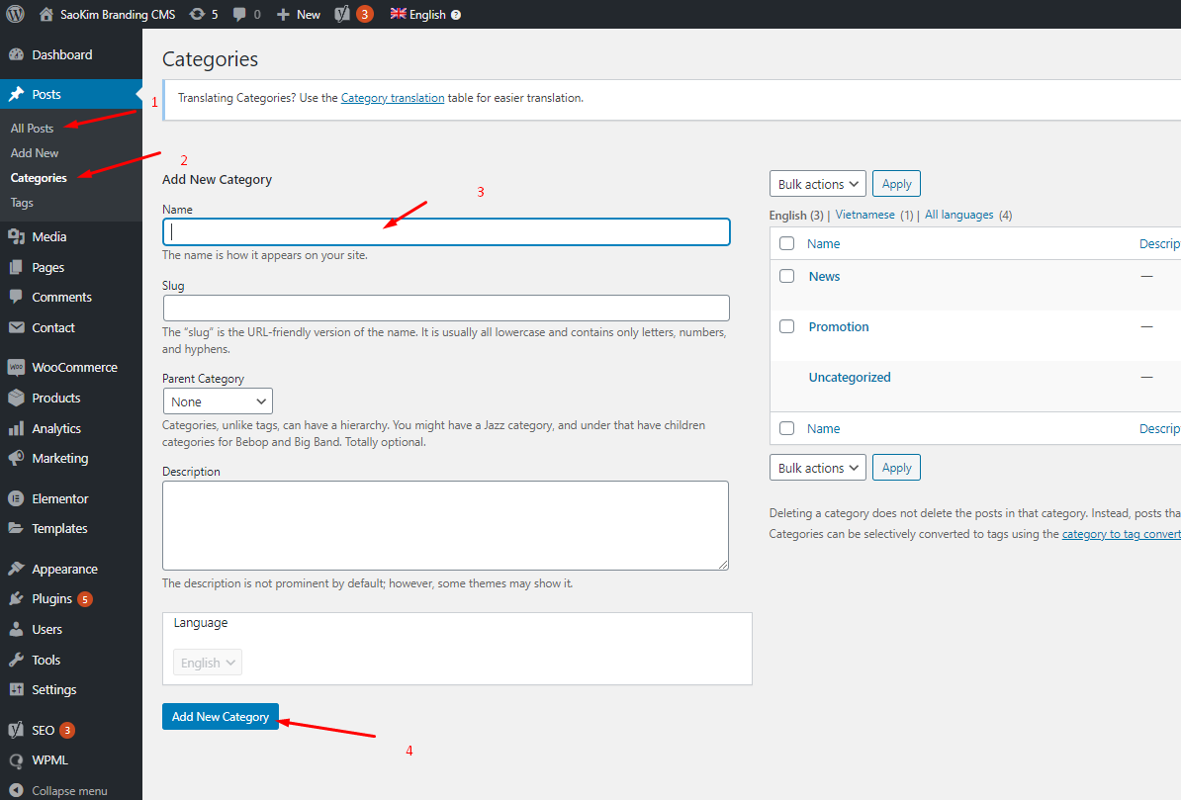Filter categories by Vietnamese language
The image size is (1181, 800).
(864, 215)
